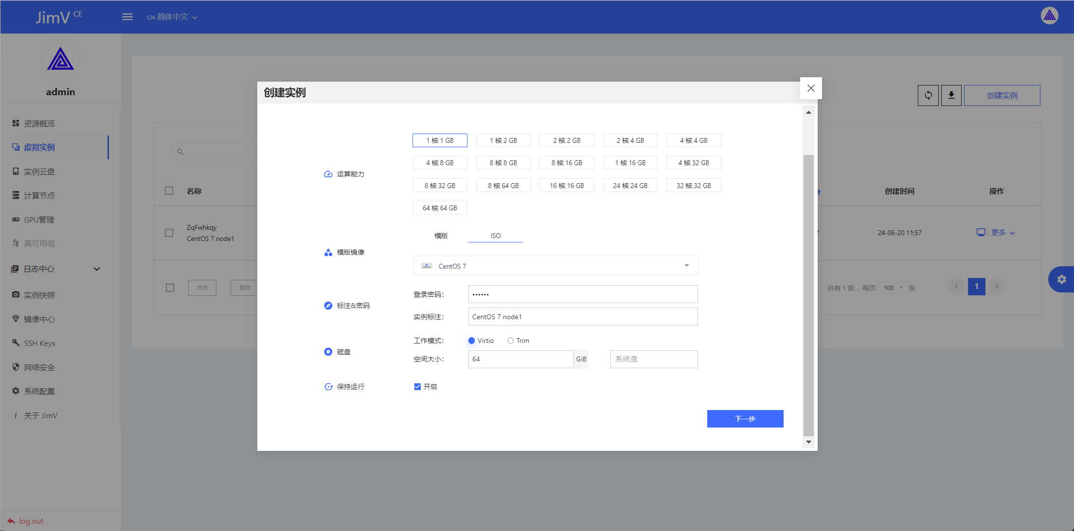Image resolution: width=1074 pixels, height=531 pixels.
Task: Click the 关于 JimV info icon
Action: pos(16,415)
